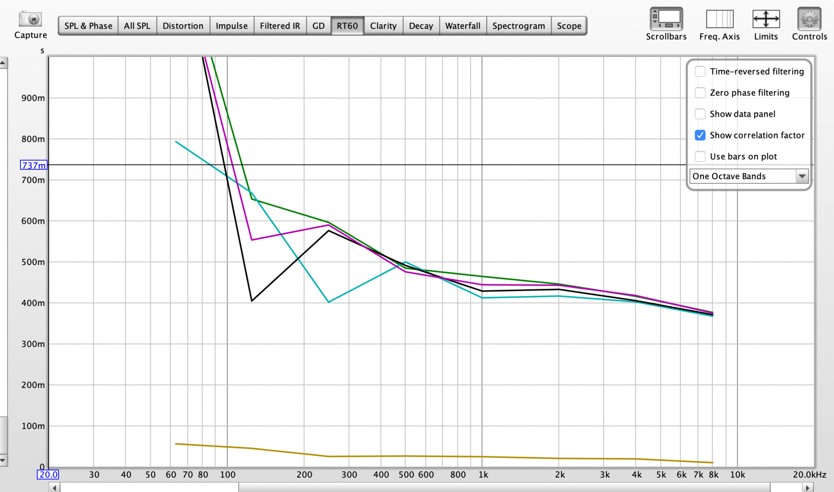The image size is (834, 492).
Task: Click vertical scrollbar down arrow
Action: click(3, 460)
